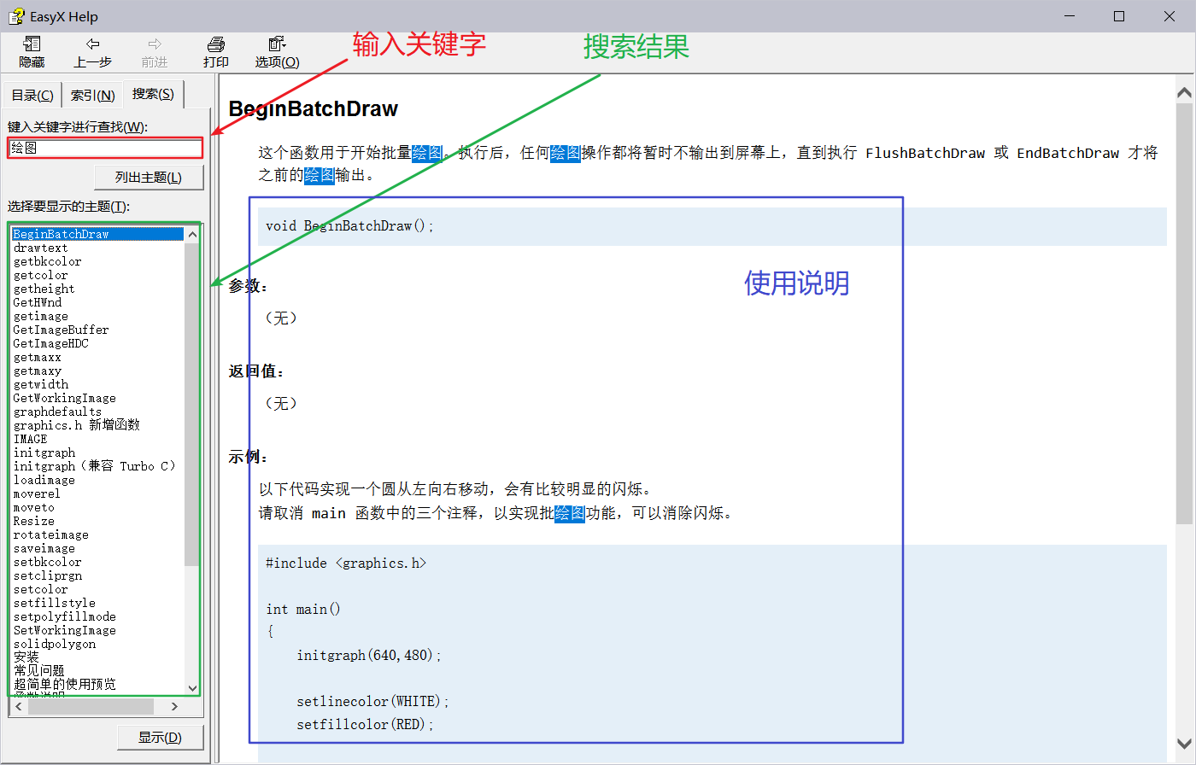This screenshot has height=765, width=1196.
Task: Select setfillstyle topic entry
Action: pyautogui.click(x=54, y=603)
